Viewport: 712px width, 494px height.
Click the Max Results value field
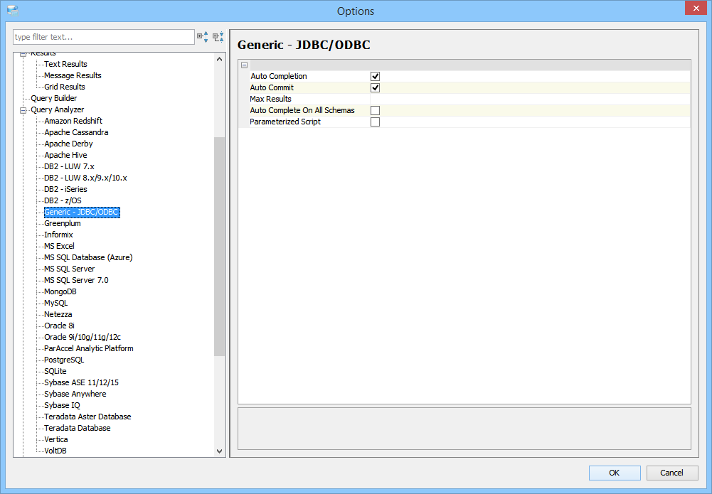[530, 99]
